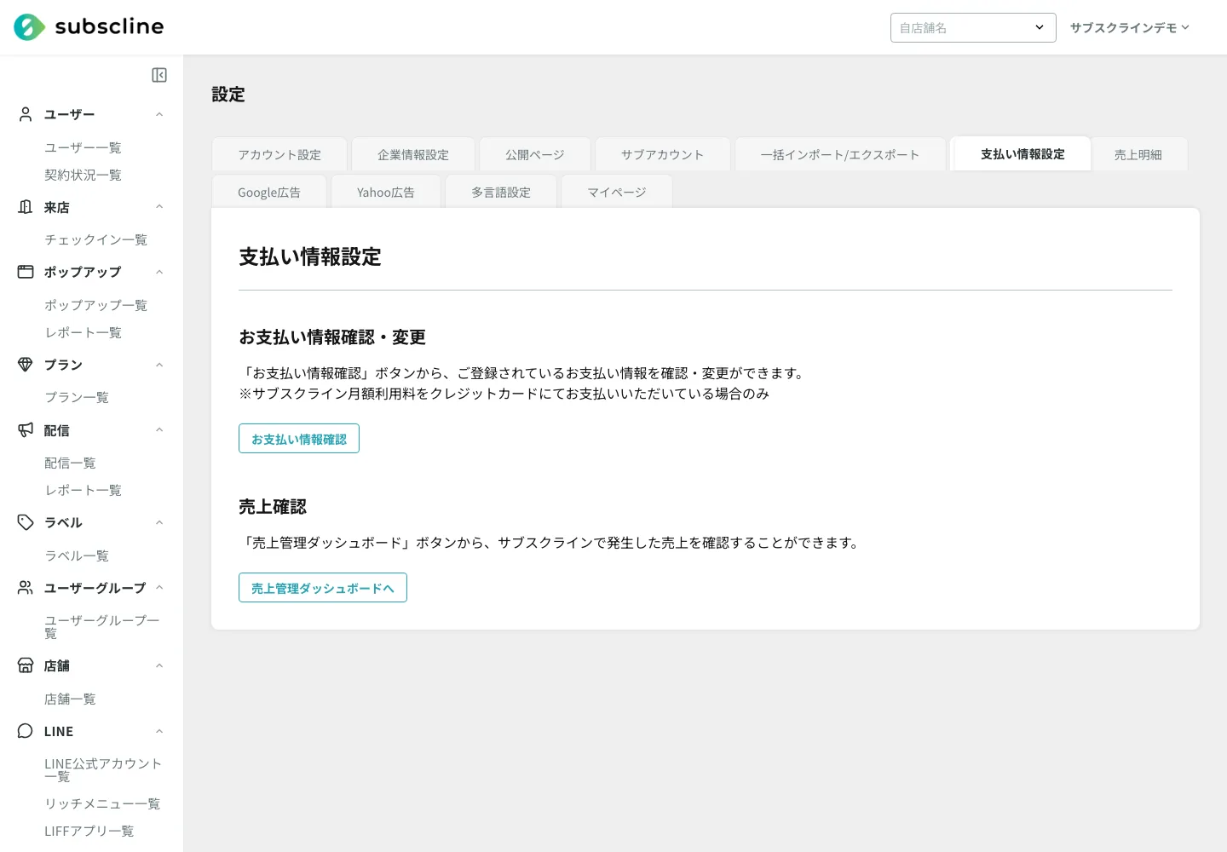Open the 一括インポート/エクスポート tab
This screenshot has height=852, width=1227.
(x=840, y=154)
